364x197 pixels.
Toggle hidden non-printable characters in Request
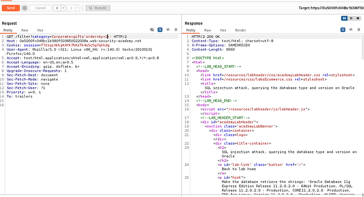pyautogui.click(x=152, y=30)
